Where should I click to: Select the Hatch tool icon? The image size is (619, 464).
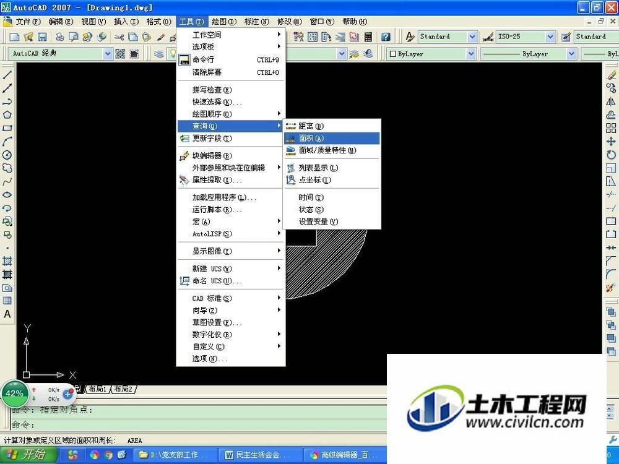pyautogui.click(x=7, y=261)
